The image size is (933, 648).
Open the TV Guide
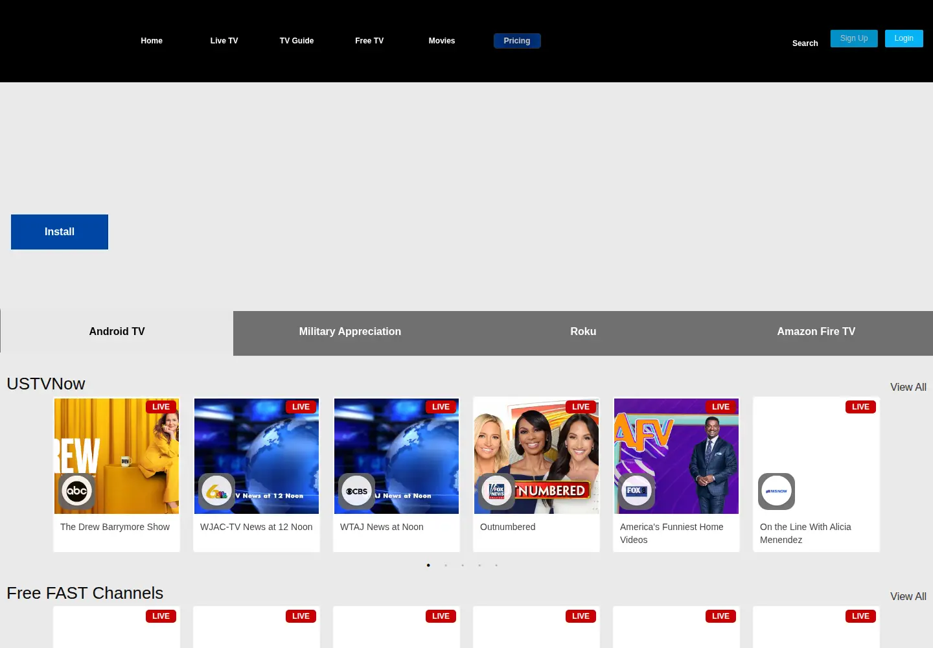coord(297,41)
